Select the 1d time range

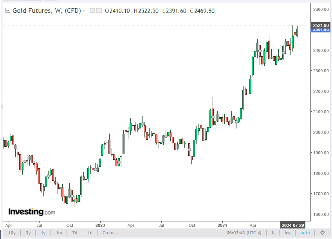90,233
